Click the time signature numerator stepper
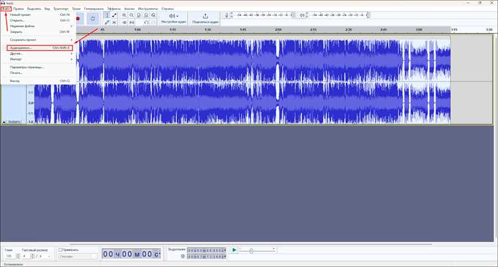 pyautogui.click(x=33, y=256)
